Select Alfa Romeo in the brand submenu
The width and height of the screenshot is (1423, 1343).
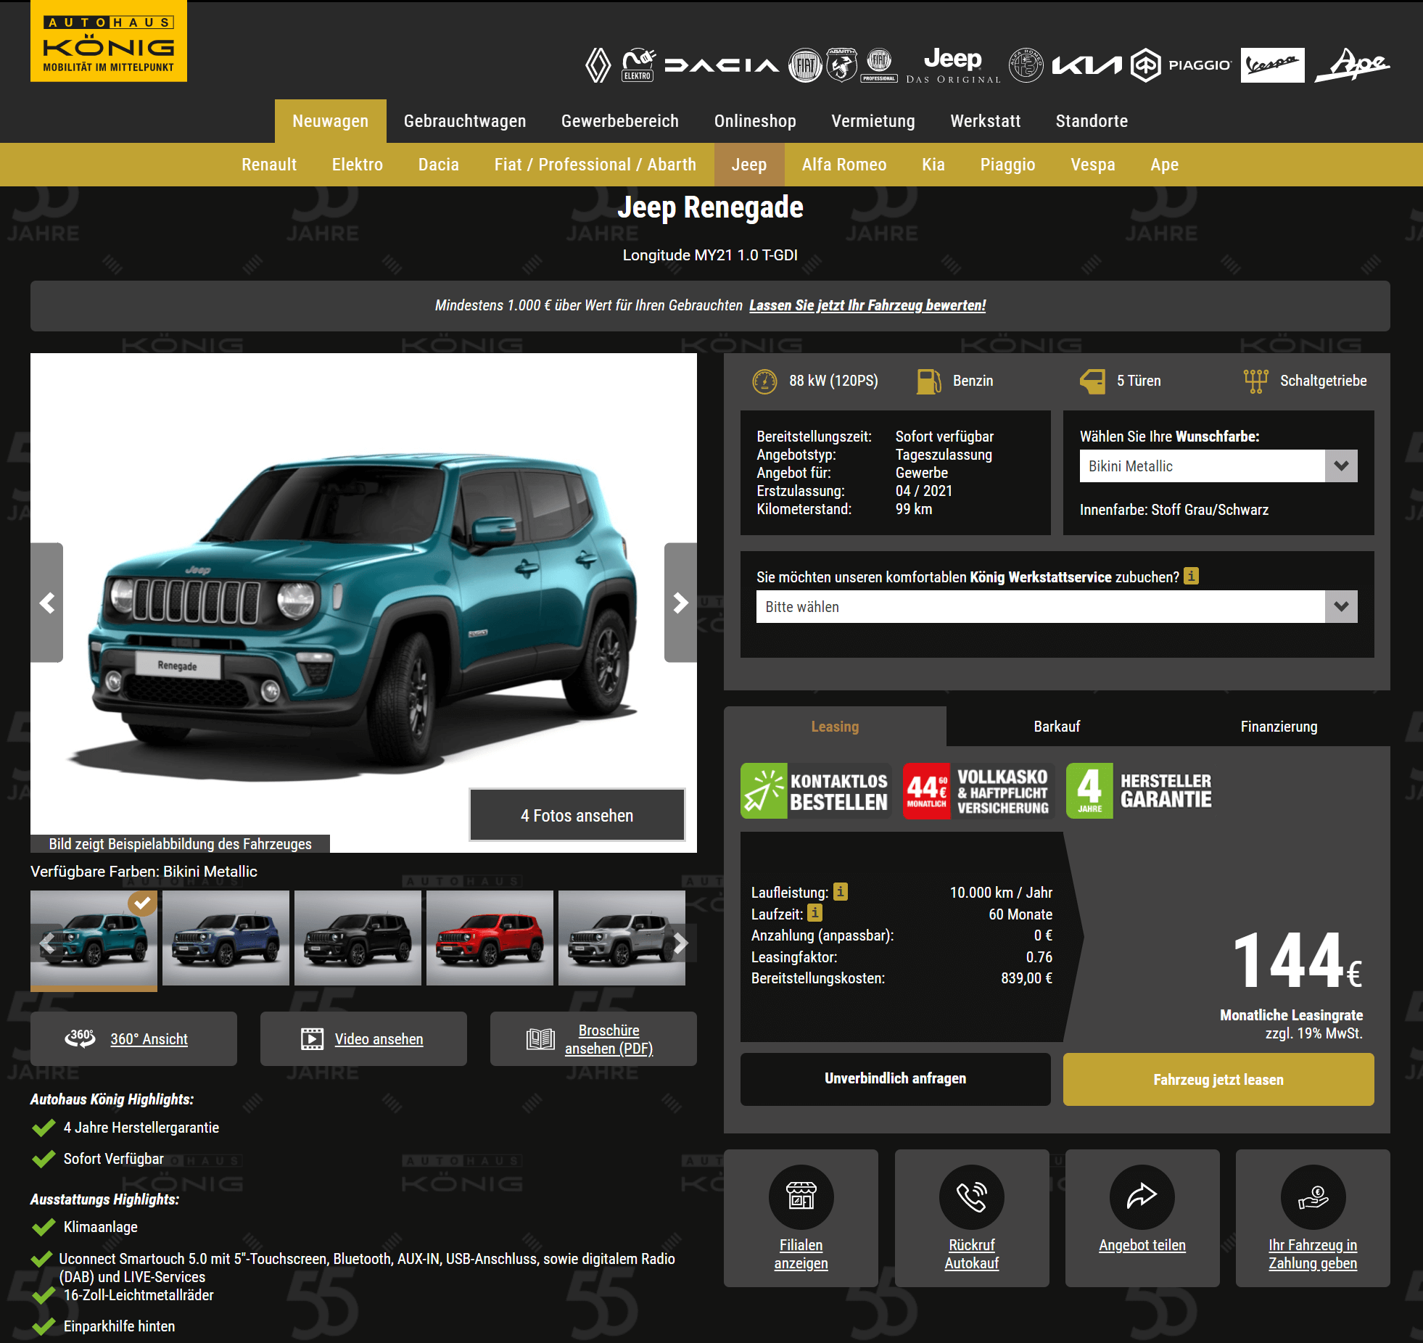click(x=844, y=165)
